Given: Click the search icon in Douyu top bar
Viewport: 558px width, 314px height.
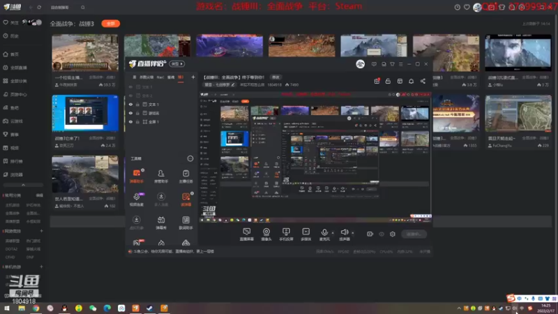Looking at the screenshot, I should [82, 7].
